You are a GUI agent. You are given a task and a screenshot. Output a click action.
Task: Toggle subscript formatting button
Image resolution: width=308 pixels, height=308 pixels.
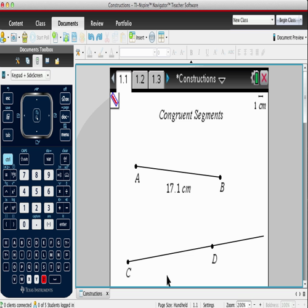coord(223,52)
